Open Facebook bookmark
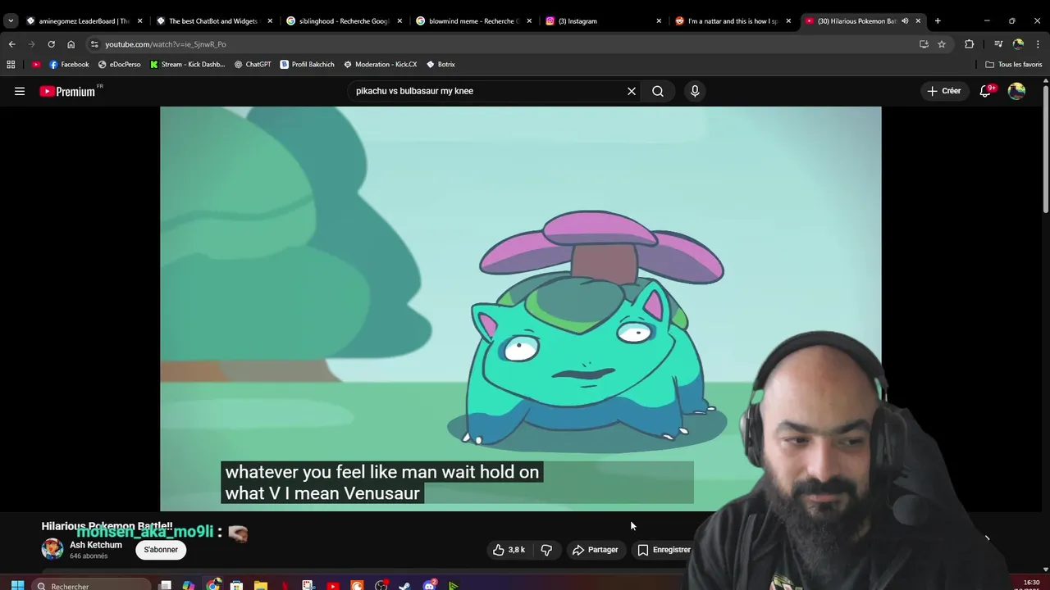This screenshot has height=590, width=1050. (x=69, y=64)
